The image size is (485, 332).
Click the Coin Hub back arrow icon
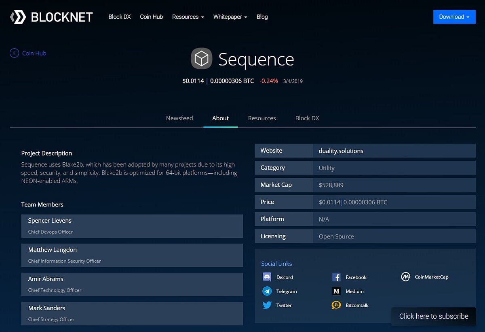tap(14, 53)
